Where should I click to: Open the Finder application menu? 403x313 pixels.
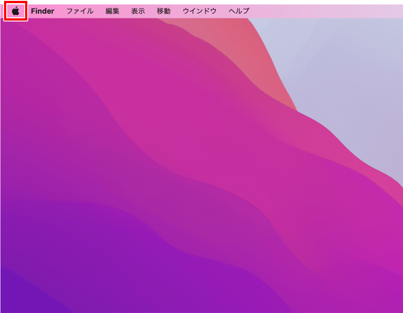pos(43,11)
